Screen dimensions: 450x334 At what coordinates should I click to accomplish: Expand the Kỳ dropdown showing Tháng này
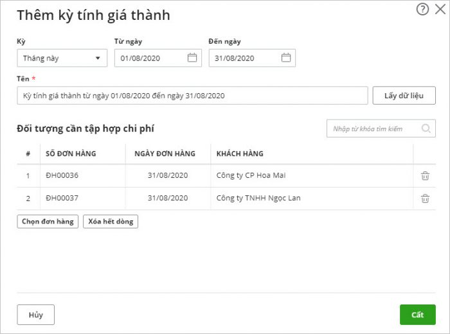[x=62, y=58]
